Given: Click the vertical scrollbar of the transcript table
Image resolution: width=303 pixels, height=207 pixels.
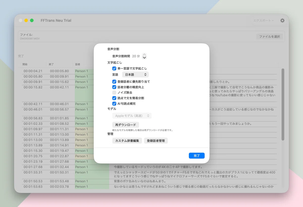Looking at the screenshot, I should click(283, 105).
